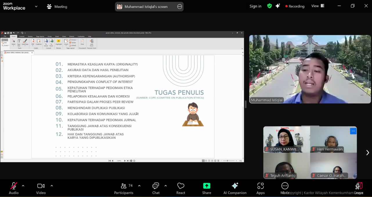372x197 pixels.
Task: Click the green Share screen icon
Action: pyautogui.click(x=207, y=186)
